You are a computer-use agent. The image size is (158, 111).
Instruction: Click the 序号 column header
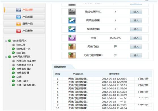58,74
